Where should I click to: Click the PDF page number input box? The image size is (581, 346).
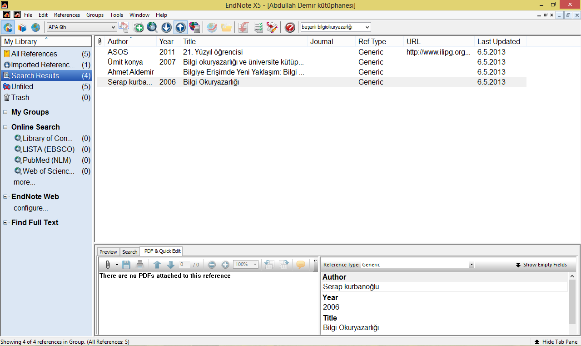coord(184,265)
